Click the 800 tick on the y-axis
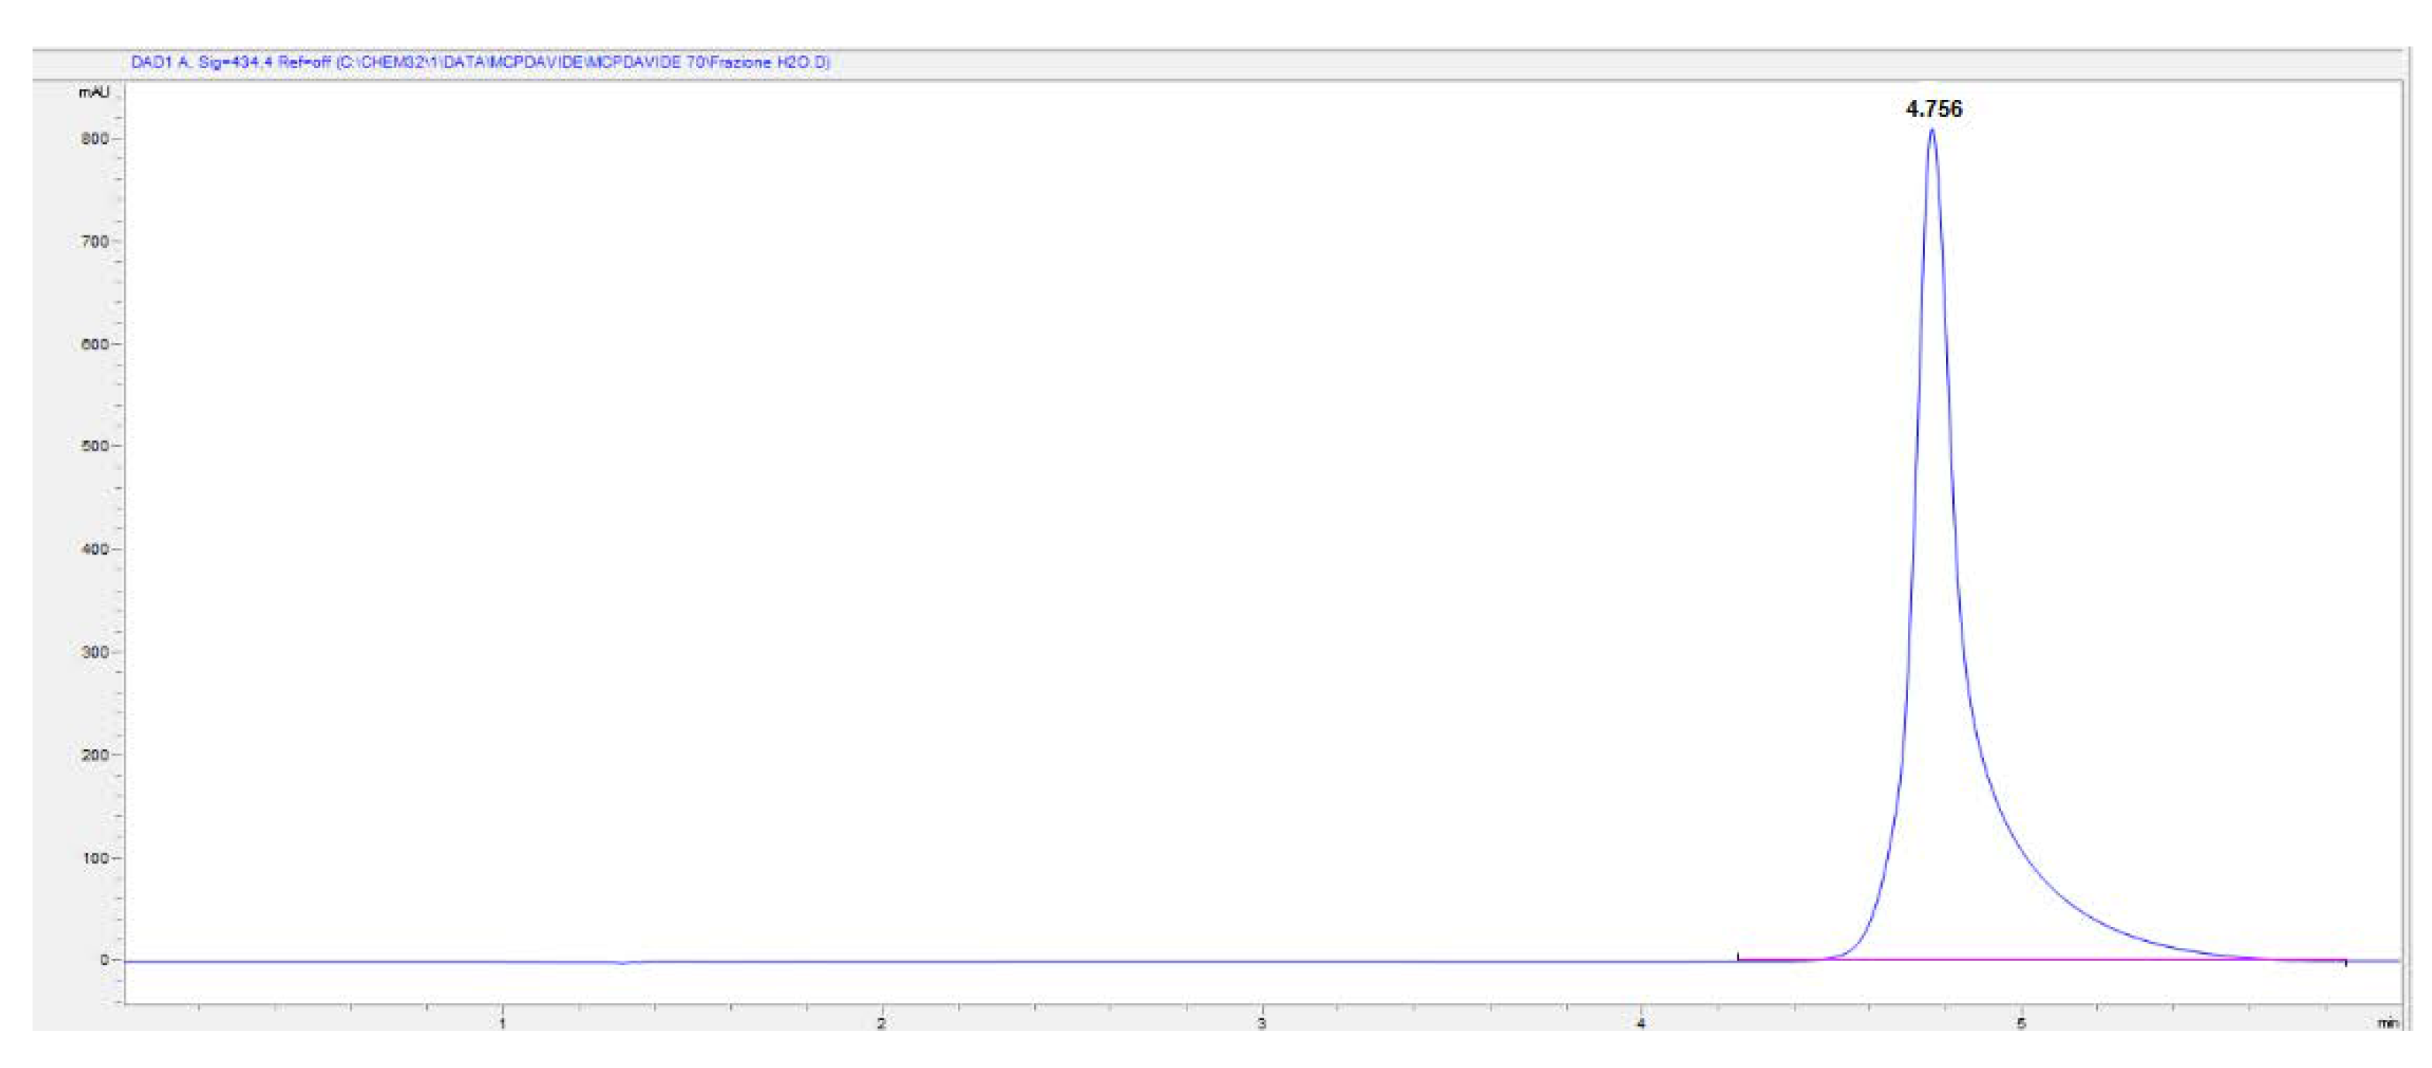 pyautogui.click(x=95, y=139)
